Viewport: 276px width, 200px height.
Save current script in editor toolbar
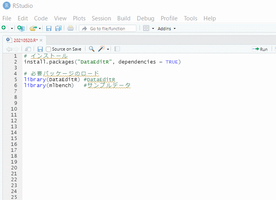click(x=40, y=49)
